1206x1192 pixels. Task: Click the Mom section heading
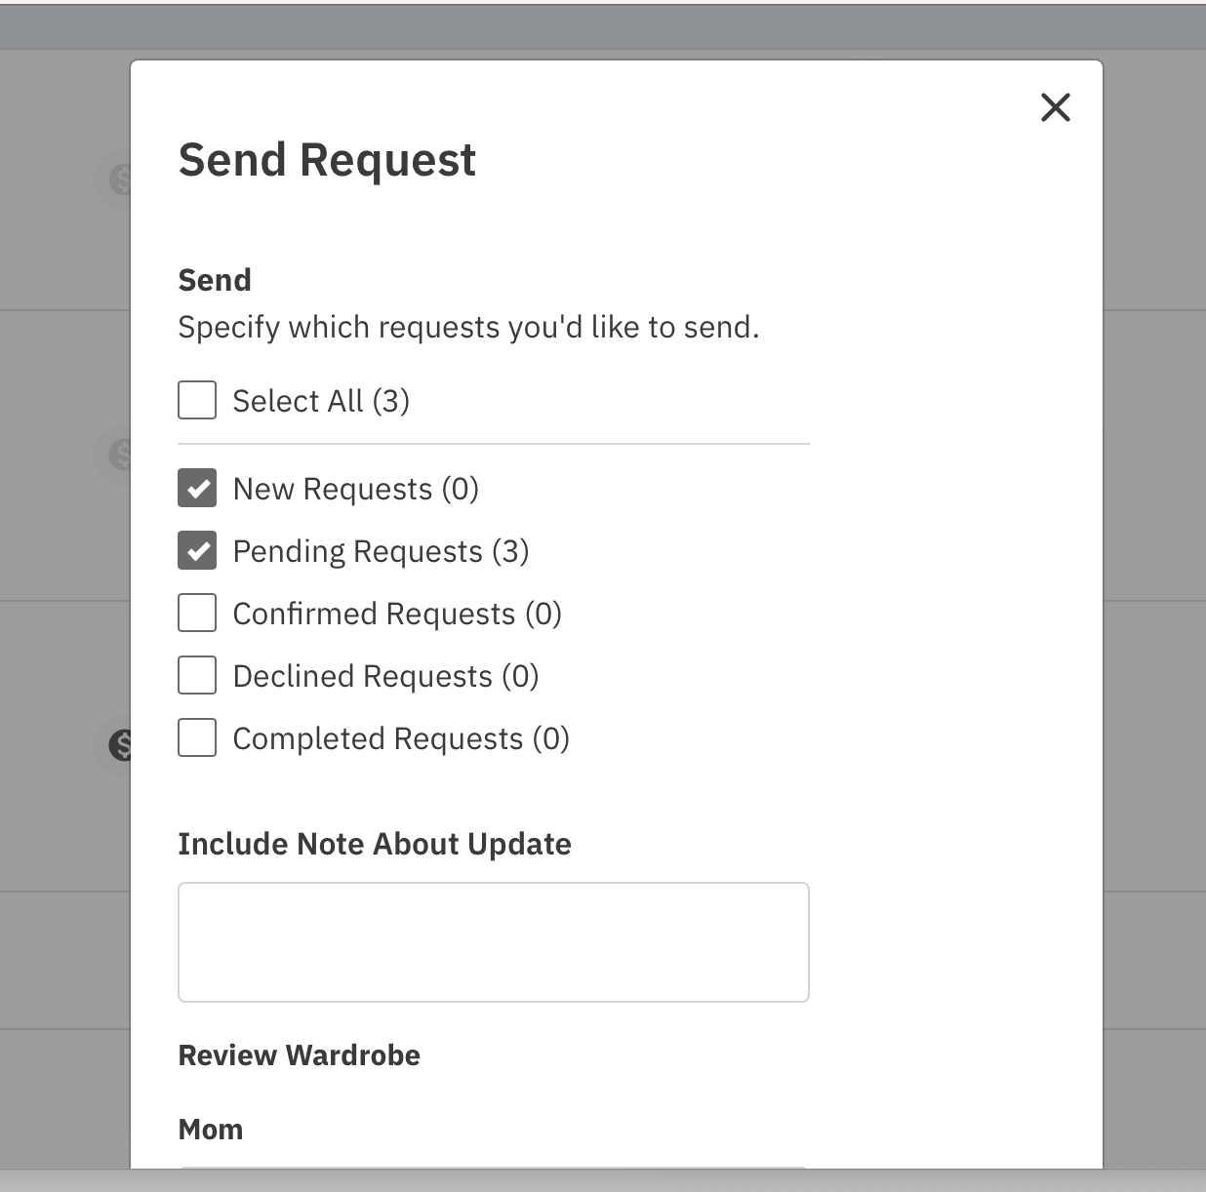pyautogui.click(x=211, y=1130)
